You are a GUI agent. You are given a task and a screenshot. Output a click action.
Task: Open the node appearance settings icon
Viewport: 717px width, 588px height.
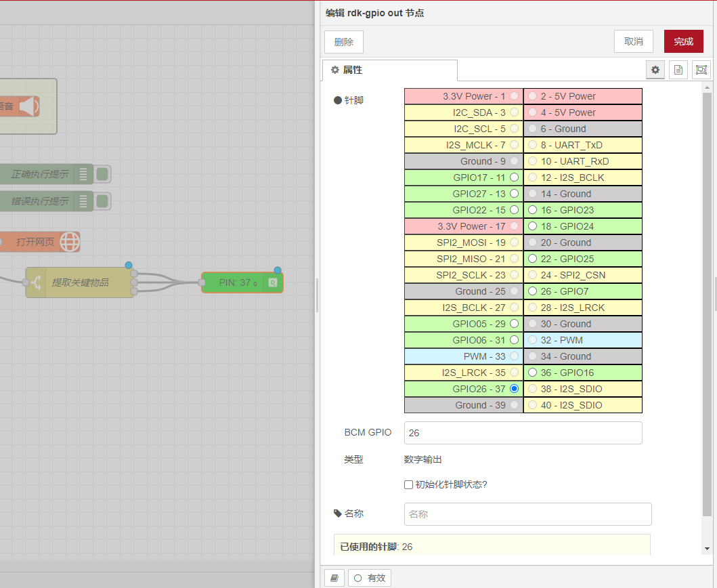(701, 70)
